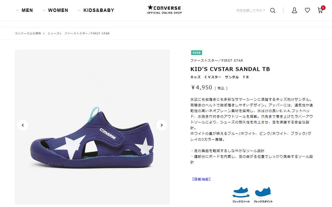Click the Converse star logo
The image size is (332, 207).
[164, 9]
